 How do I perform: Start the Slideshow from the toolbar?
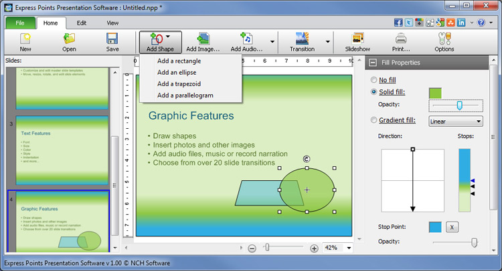(357, 39)
